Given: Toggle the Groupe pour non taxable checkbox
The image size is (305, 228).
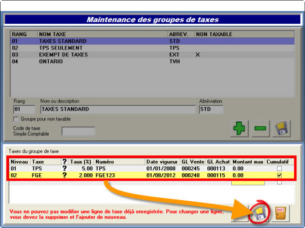Looking at the screenshot, I should coord(16,119).
